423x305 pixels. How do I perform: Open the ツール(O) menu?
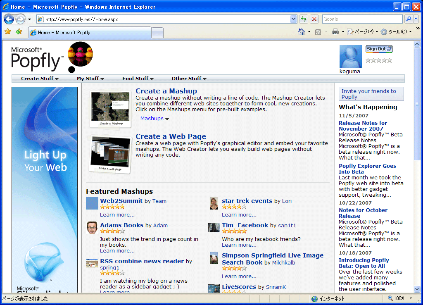click(396, 32)
